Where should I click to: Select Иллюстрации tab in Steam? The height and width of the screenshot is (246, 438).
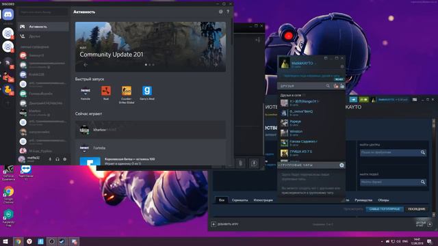point(263,200)
